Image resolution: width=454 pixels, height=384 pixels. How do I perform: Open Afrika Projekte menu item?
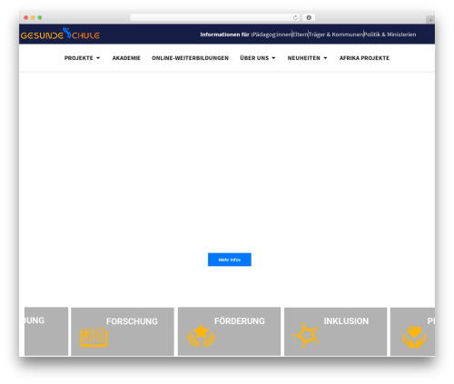click(x=364, y=58)
